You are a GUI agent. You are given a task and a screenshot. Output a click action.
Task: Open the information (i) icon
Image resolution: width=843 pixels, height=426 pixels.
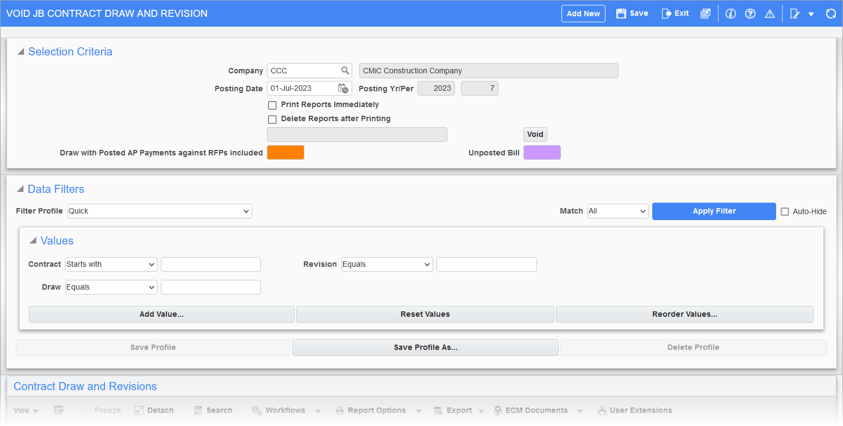730,14
